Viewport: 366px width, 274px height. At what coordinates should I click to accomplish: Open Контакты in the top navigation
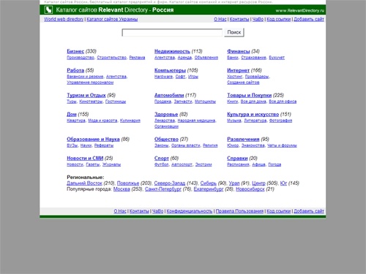[x=239, y=19]
